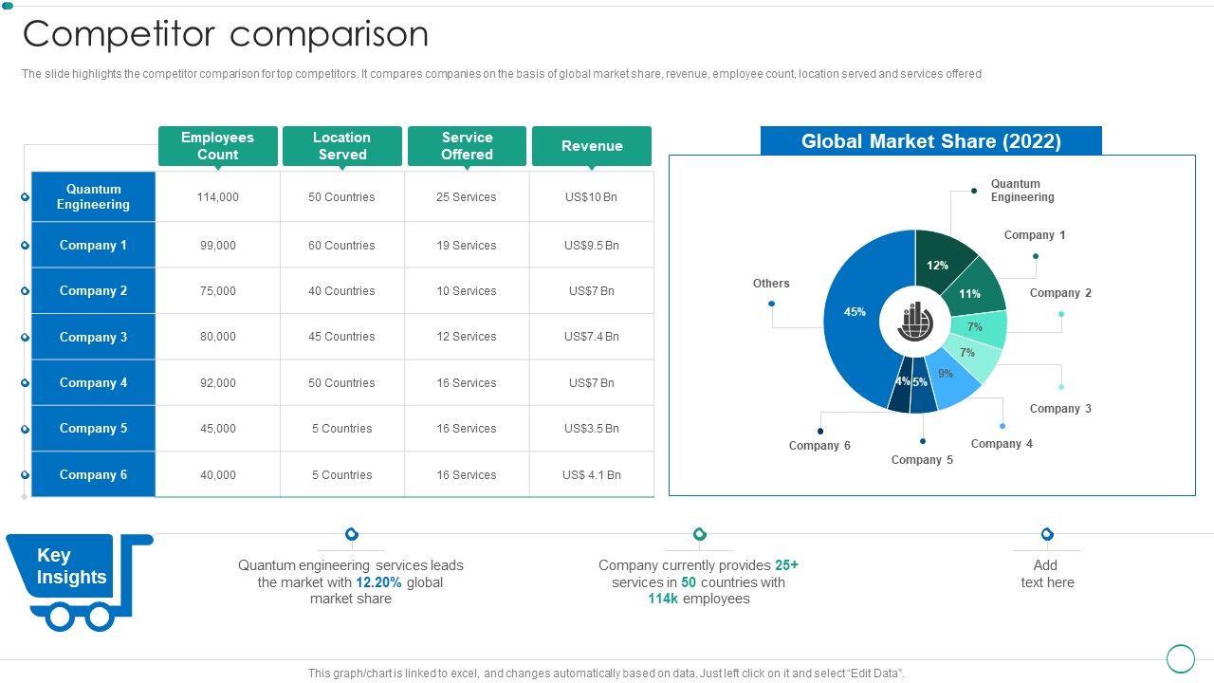Select the Company 1 row header
Screen dimensions: 1214x683
(93, 245)
